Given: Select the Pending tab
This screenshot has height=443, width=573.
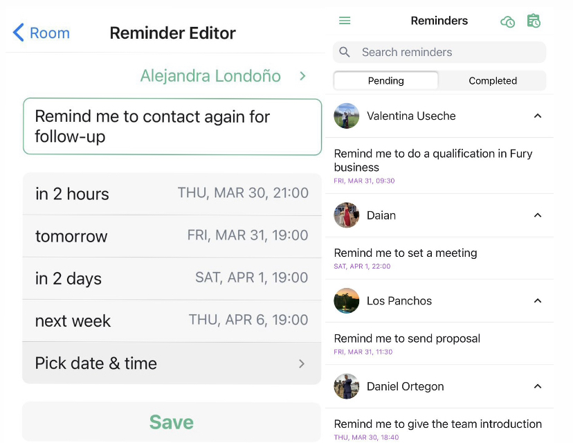Looking at the screenshot, I should (386, 81).
